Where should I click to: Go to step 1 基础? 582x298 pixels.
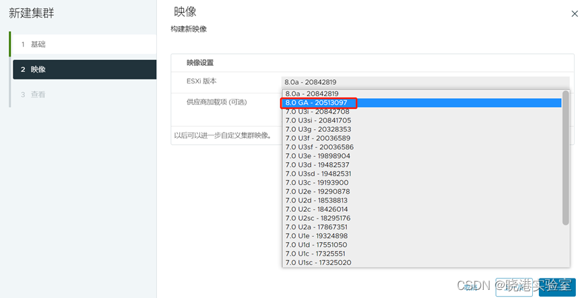point(85,44)
